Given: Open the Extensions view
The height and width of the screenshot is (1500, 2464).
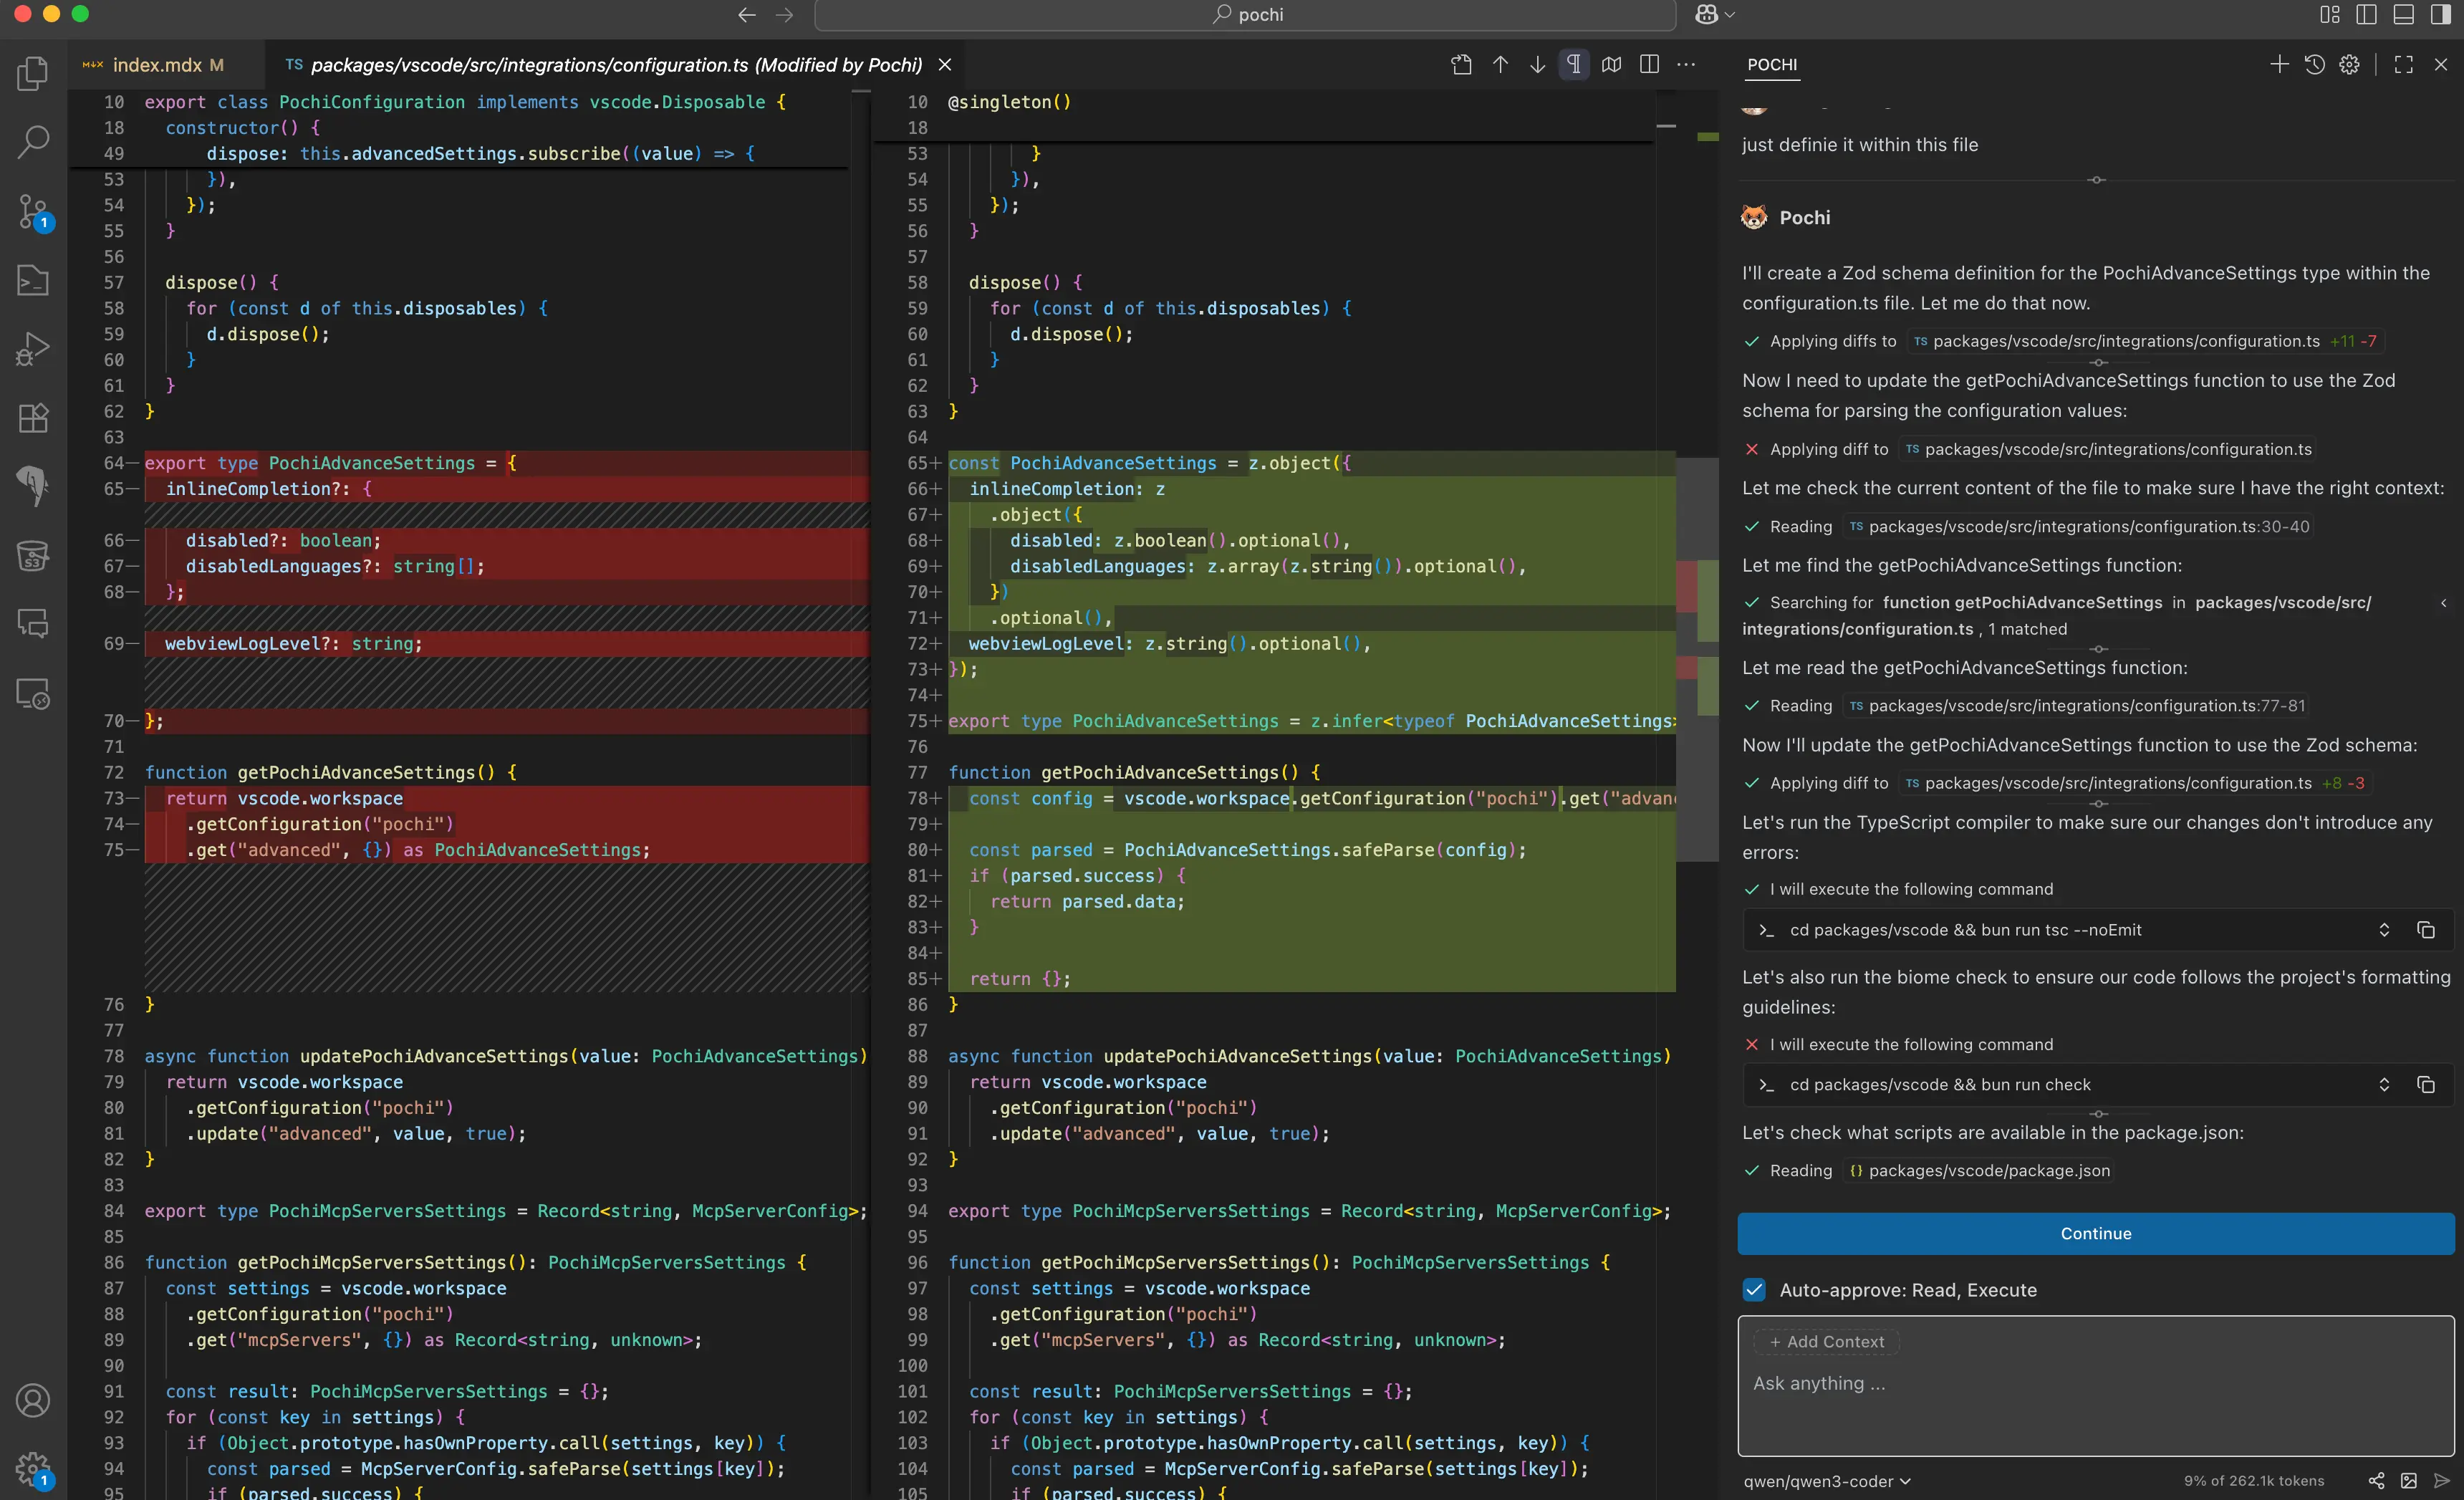Looking at the screenshot, I should click(x=33, y=418).
